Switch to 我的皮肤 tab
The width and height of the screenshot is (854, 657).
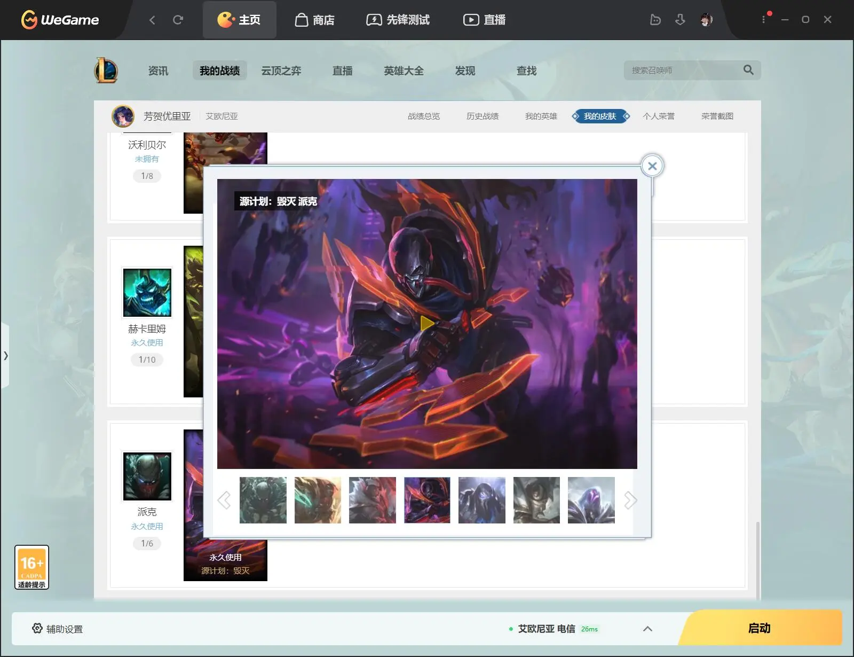(x=600, y=116)
